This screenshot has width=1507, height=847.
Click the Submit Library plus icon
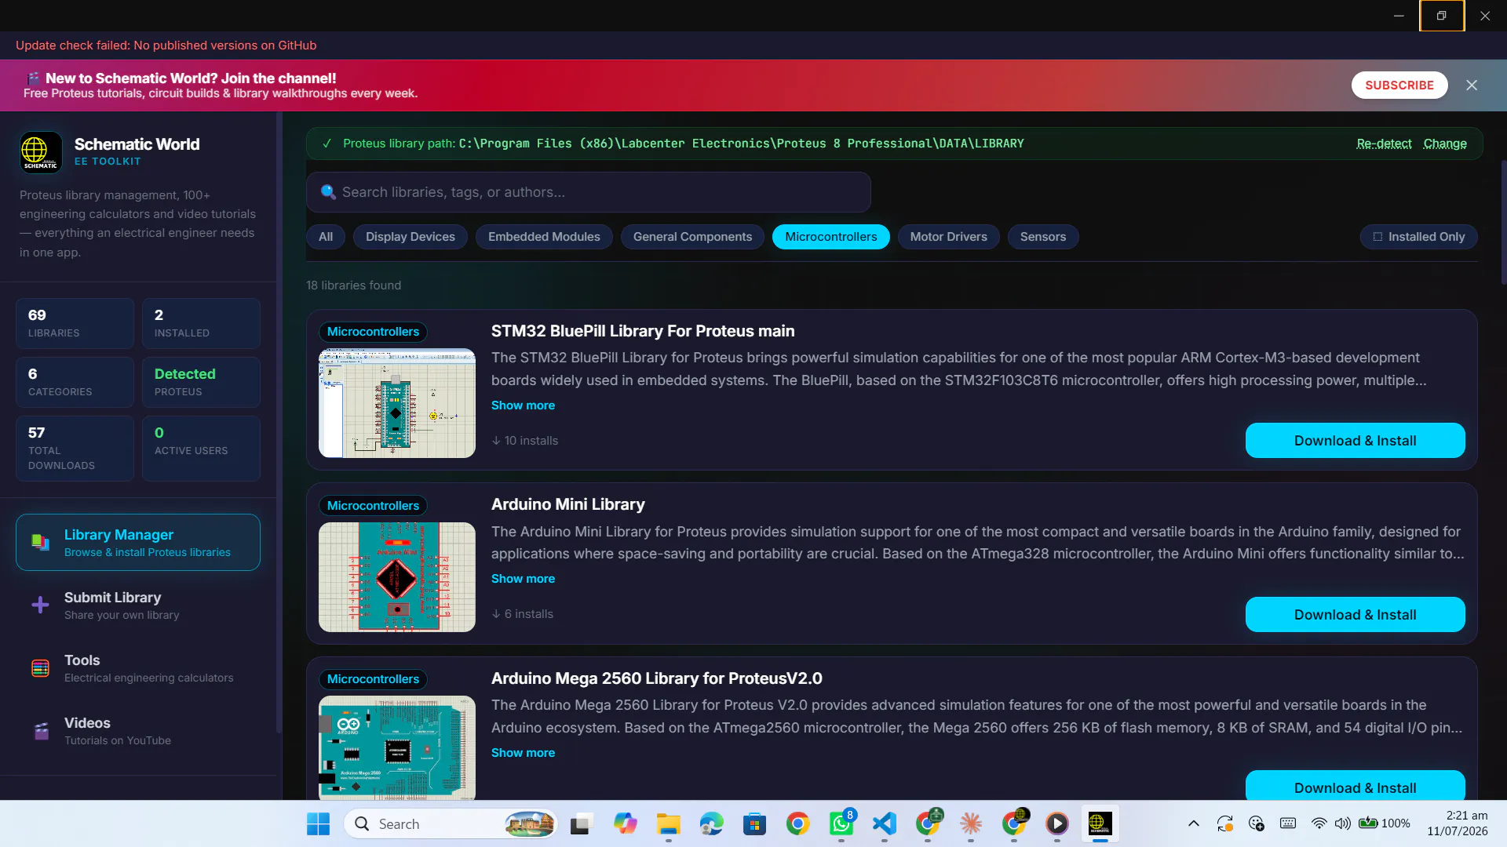[x=40, y=605]
